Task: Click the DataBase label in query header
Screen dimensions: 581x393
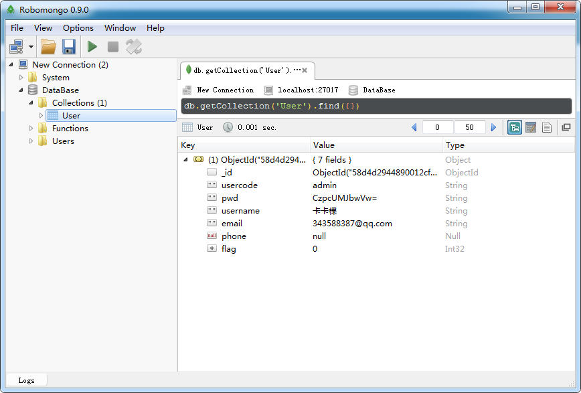Action: coord(379,90)
